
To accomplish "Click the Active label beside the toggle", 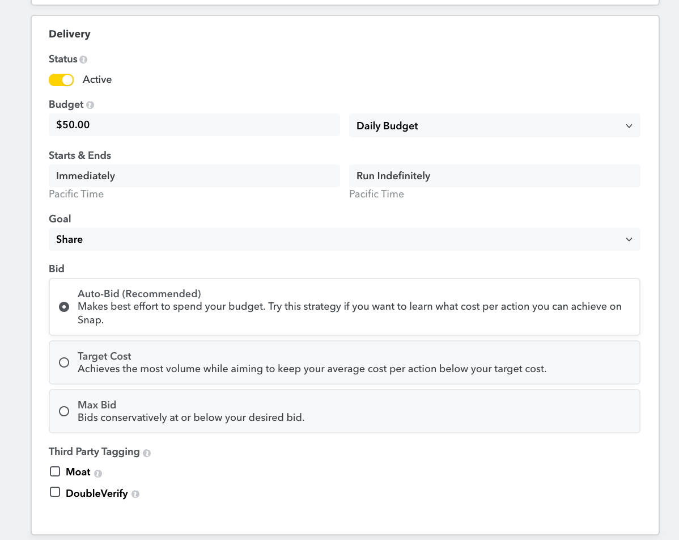I will click(97, 80).
